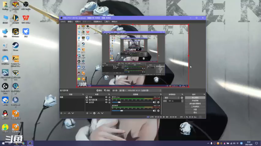The height and width of the screenshot is (146, 261).
Task: Open the QQ Music desktop shortcut
Action: [x=5, y=128]
